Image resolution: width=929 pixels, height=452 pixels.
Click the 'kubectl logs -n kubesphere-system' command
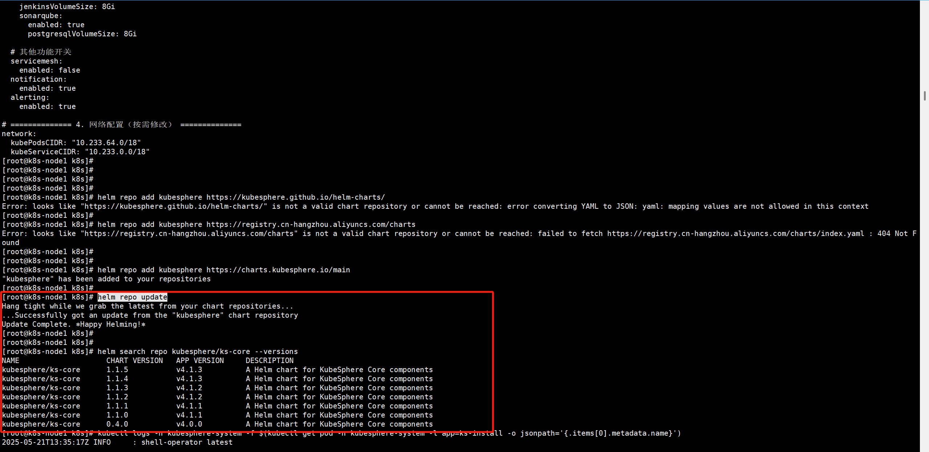[389, 433]
